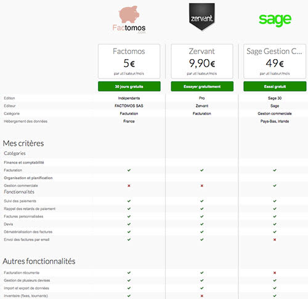This screenshot has height=299, width=308.
Task: Click the Indépendants edition value
Action: pyautogui.click(x=129, y=98)
